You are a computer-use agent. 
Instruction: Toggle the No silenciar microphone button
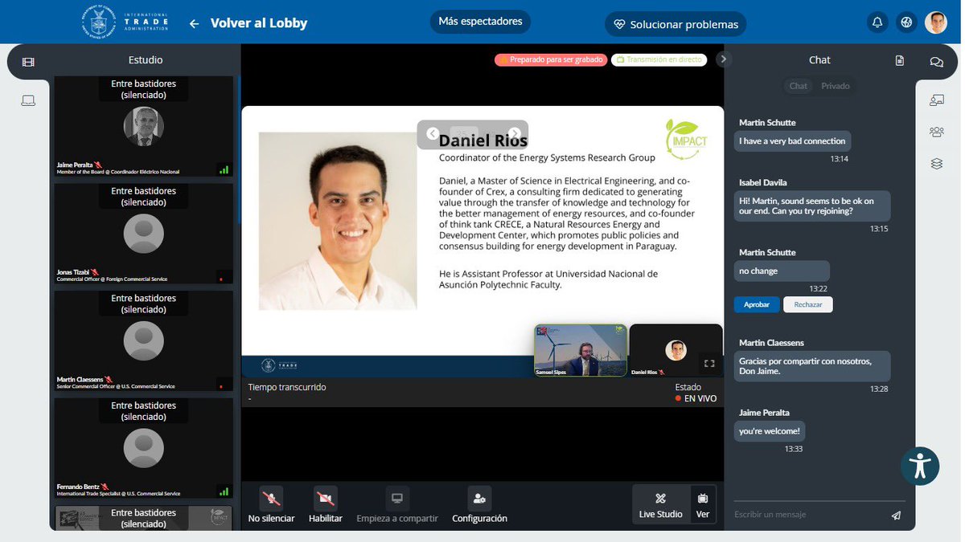point(271,505)
